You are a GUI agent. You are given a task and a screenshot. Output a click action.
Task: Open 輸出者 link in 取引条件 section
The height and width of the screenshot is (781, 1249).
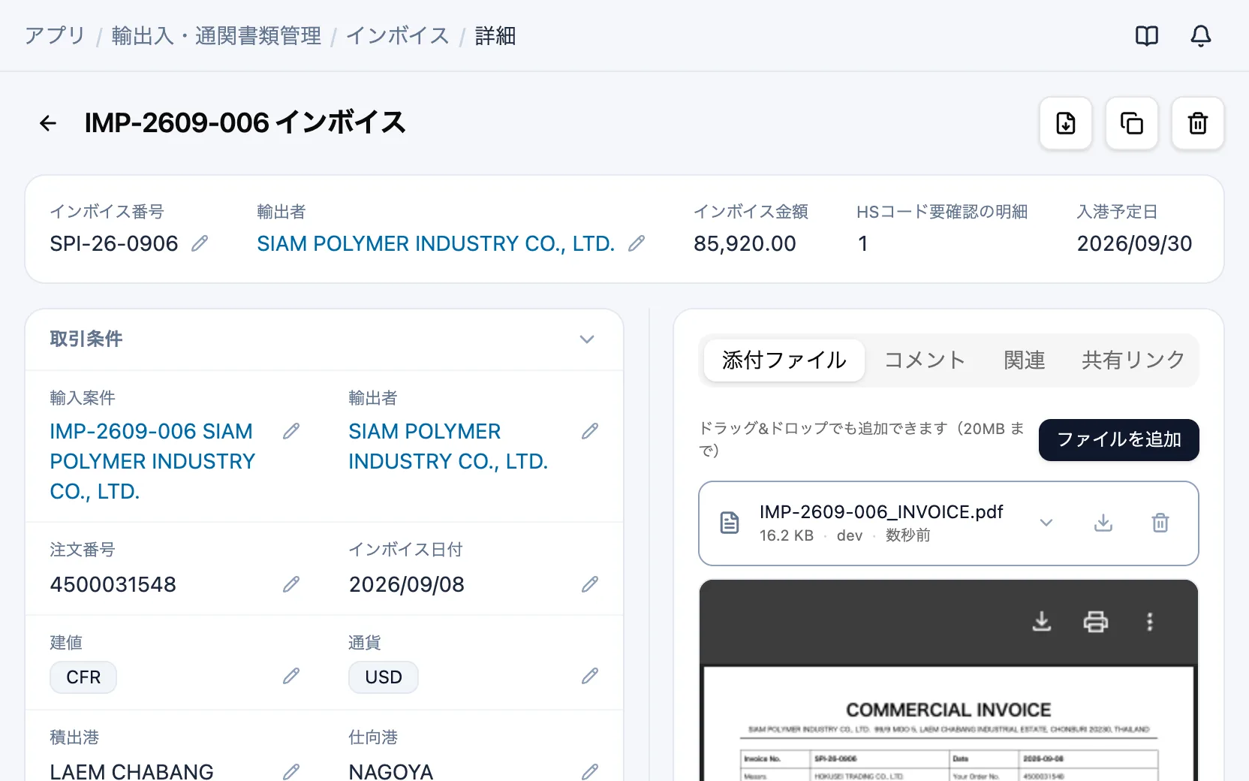click(x=448, y=446)
